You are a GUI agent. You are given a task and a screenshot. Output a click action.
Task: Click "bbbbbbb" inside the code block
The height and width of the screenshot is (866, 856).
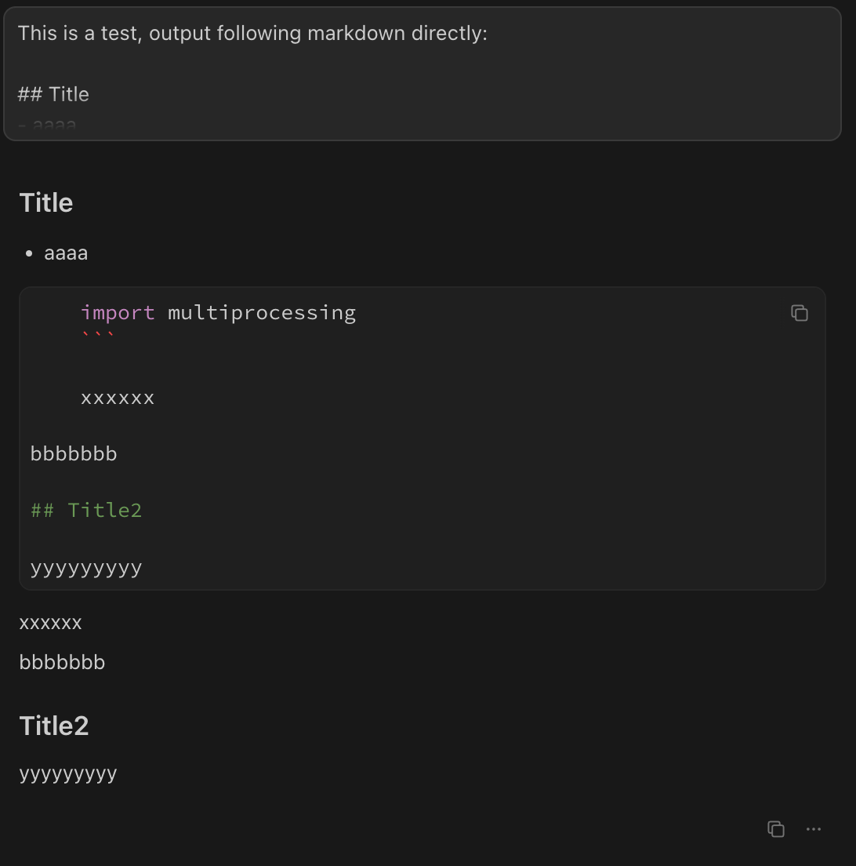pyautogui.click(x=74, y=454)
